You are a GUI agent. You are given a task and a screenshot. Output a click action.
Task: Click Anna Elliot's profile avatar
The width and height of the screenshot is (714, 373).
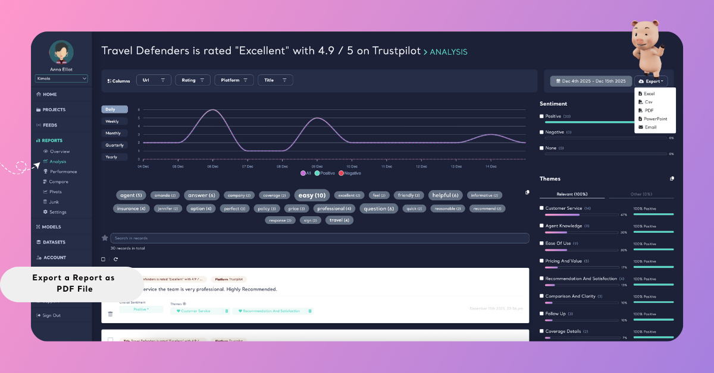coord(61,52)
